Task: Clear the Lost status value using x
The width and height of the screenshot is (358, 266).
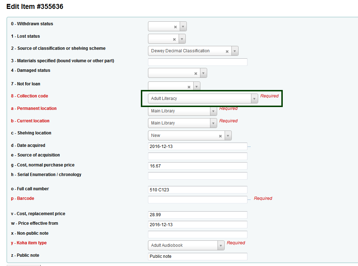Action: tap(174, 39)
